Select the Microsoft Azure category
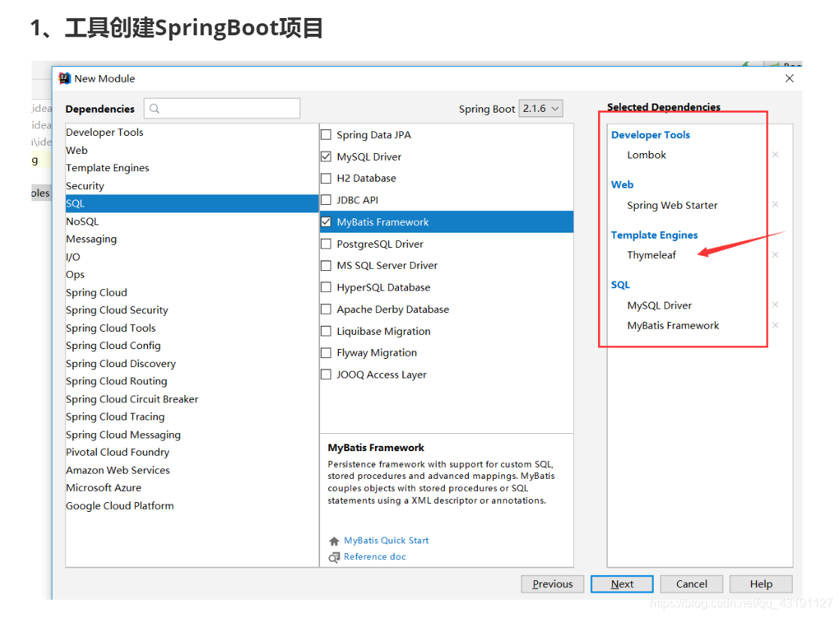This screenshot has width=840, height=617. (x=192, y=487)
